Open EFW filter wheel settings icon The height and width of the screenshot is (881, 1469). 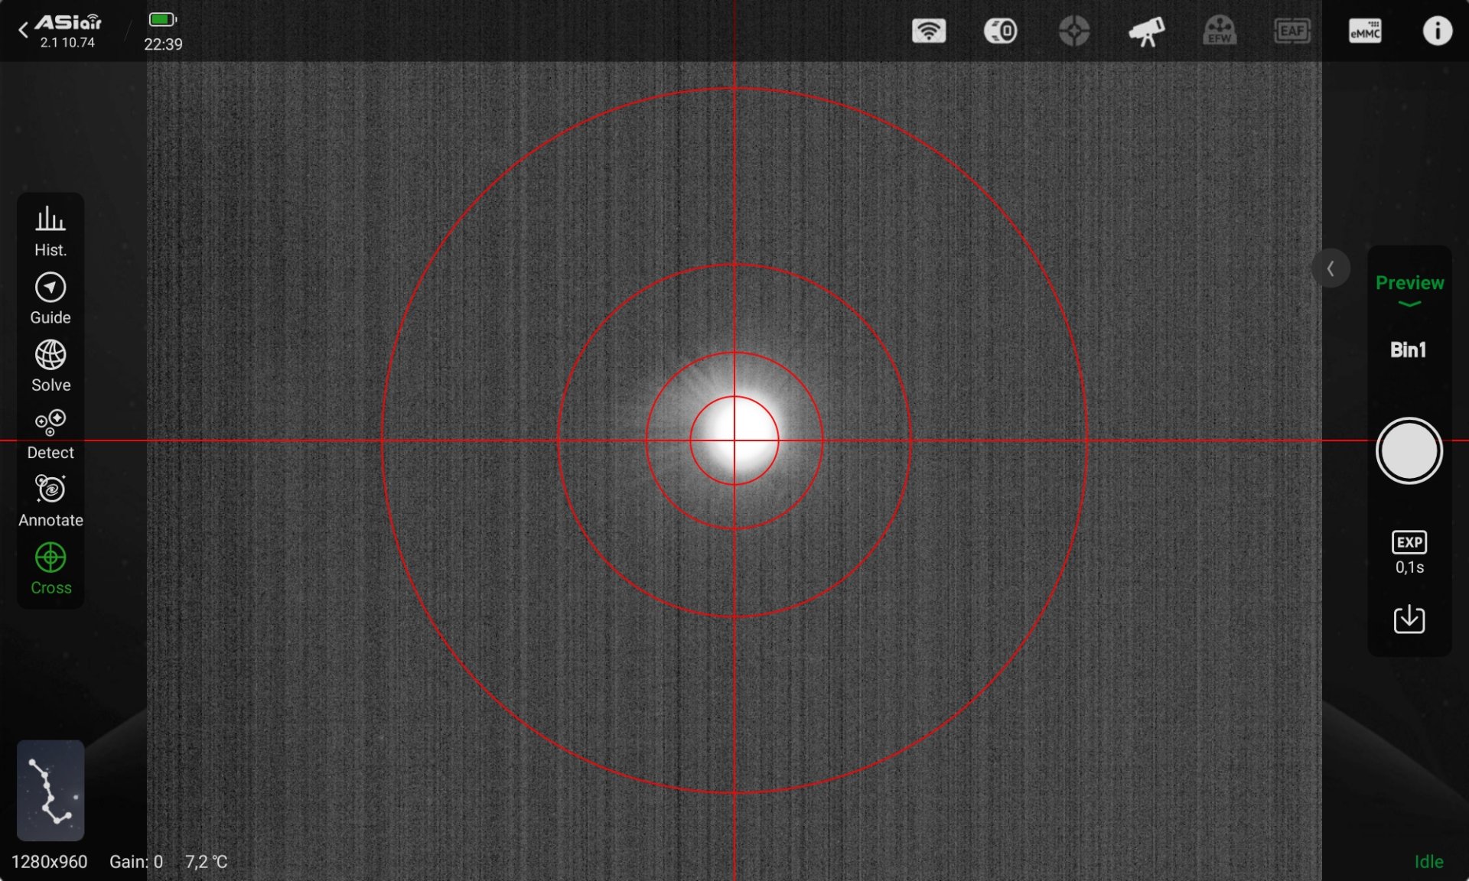[1220, 31]
